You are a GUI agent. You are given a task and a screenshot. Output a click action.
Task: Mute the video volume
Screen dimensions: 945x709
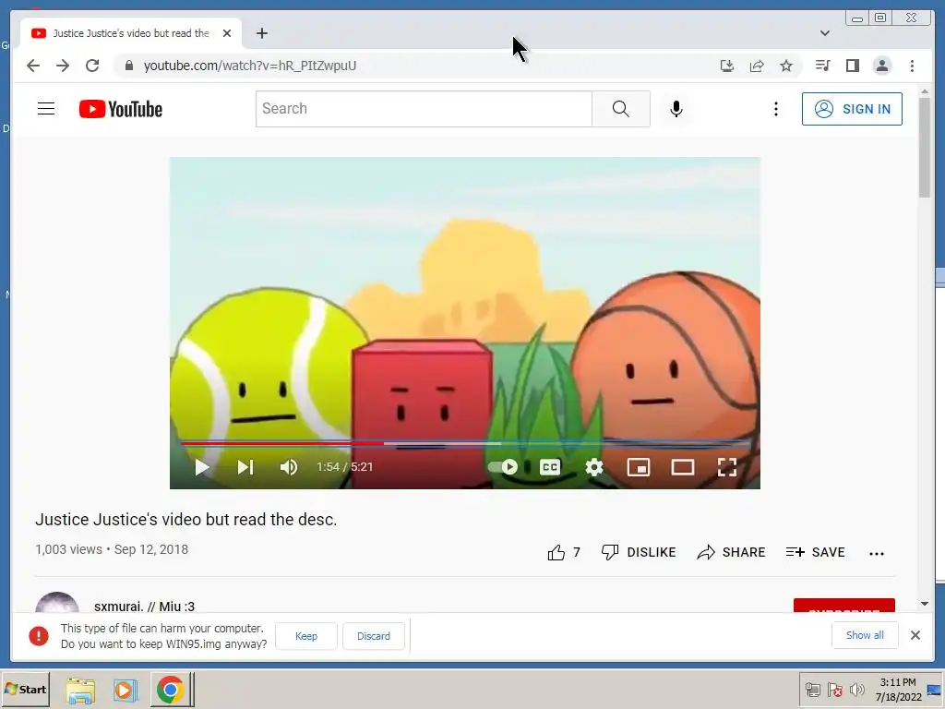point(289,467)
